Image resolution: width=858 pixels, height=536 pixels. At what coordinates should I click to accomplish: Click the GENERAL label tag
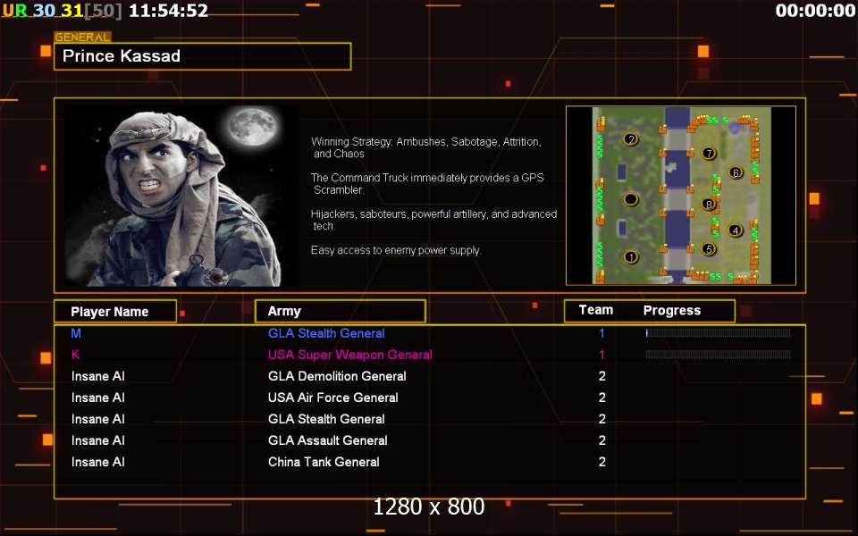pyautogui.click(x=82, y=38)
